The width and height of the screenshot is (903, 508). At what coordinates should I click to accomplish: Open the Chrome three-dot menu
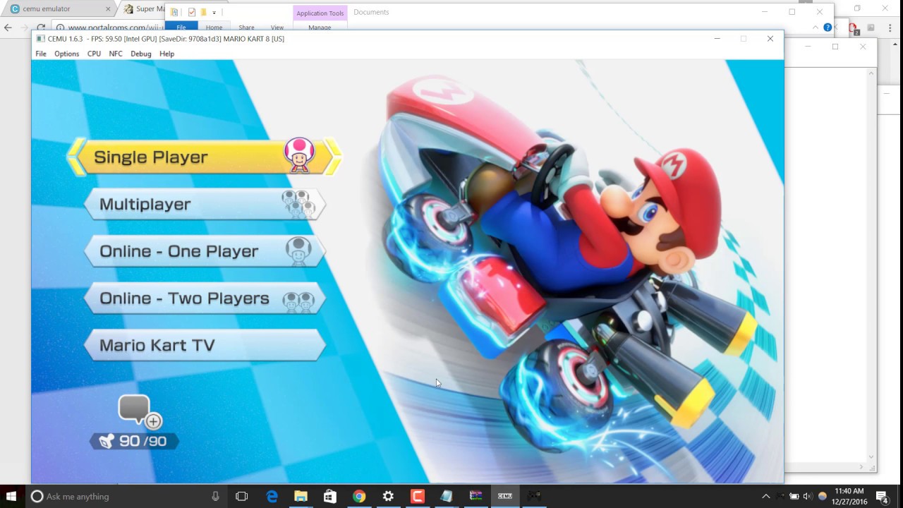[x=892, y=28]
